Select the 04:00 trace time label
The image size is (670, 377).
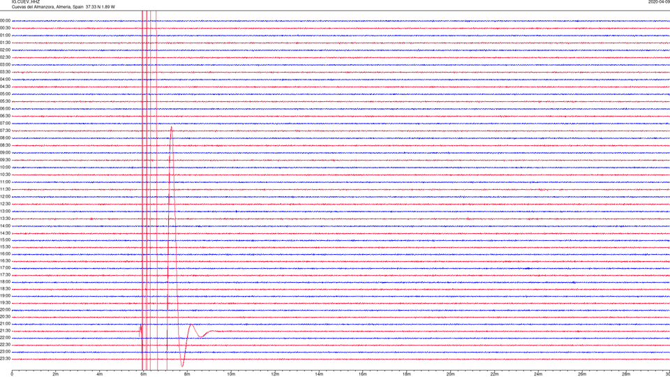[5, 80]
